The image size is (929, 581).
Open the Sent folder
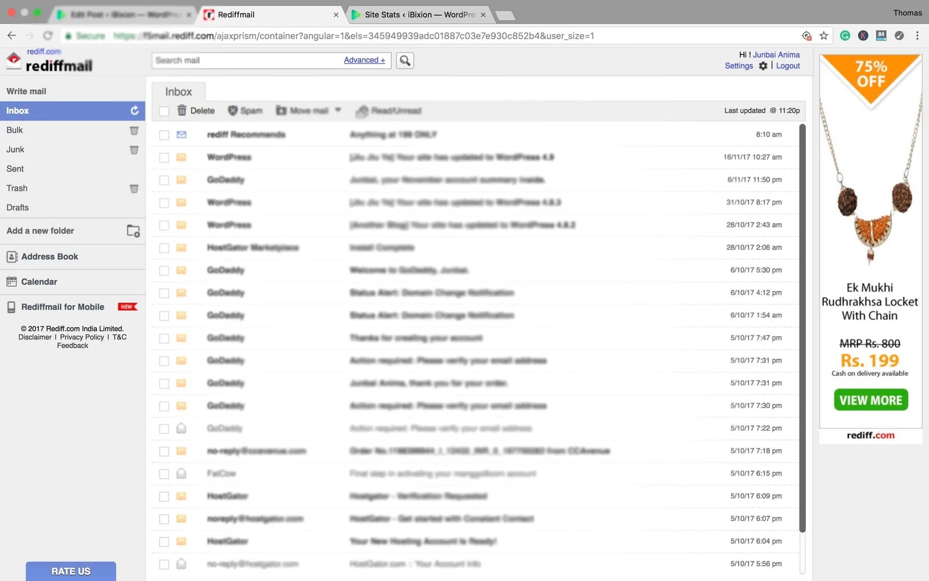tap(15, 169)
